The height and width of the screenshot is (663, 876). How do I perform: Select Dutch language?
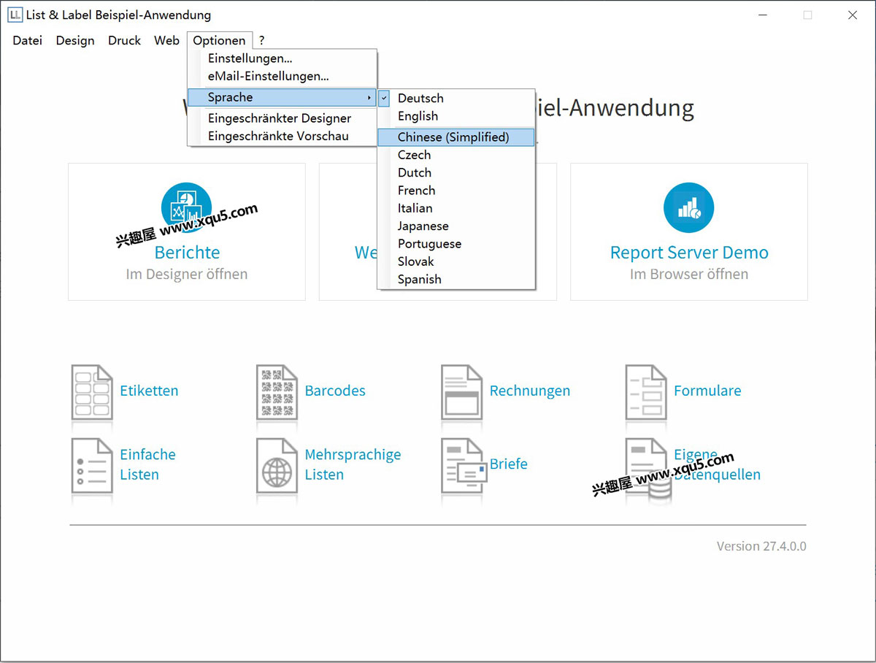click(456, 172)
